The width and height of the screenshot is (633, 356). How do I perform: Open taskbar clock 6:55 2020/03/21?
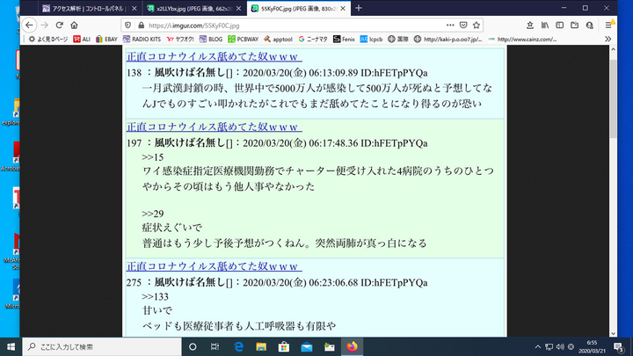pyautogui.click(x=593, y=346)
